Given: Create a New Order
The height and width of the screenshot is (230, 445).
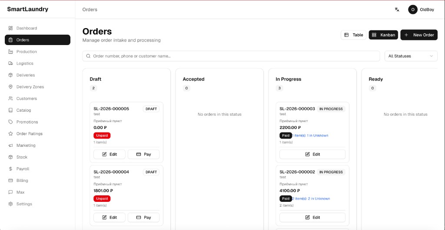Looking at the screenshot, I should pos(419,35).
